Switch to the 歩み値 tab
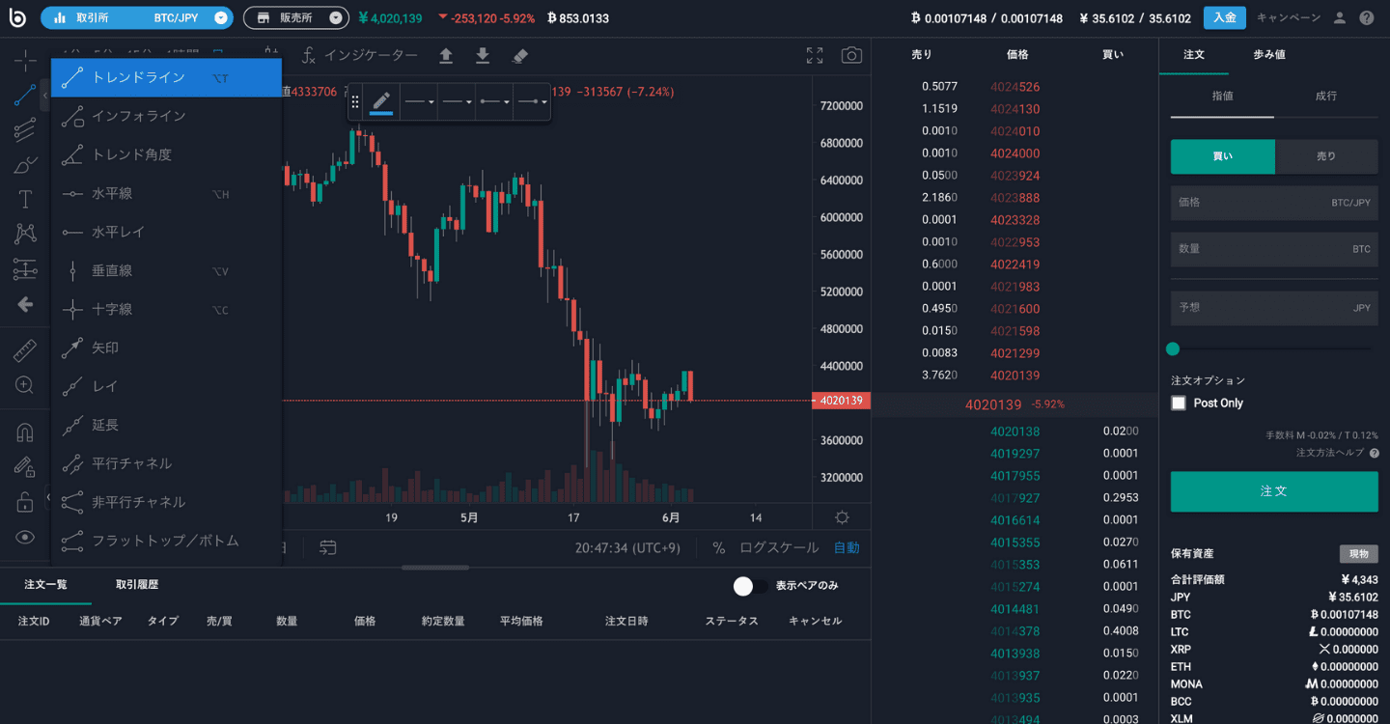 coord(1269,55)
